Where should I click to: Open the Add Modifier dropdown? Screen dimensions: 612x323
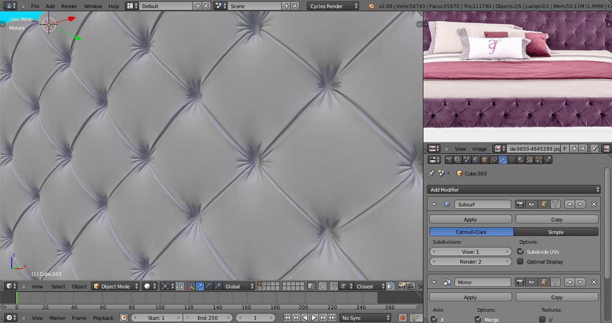point(513,189)
